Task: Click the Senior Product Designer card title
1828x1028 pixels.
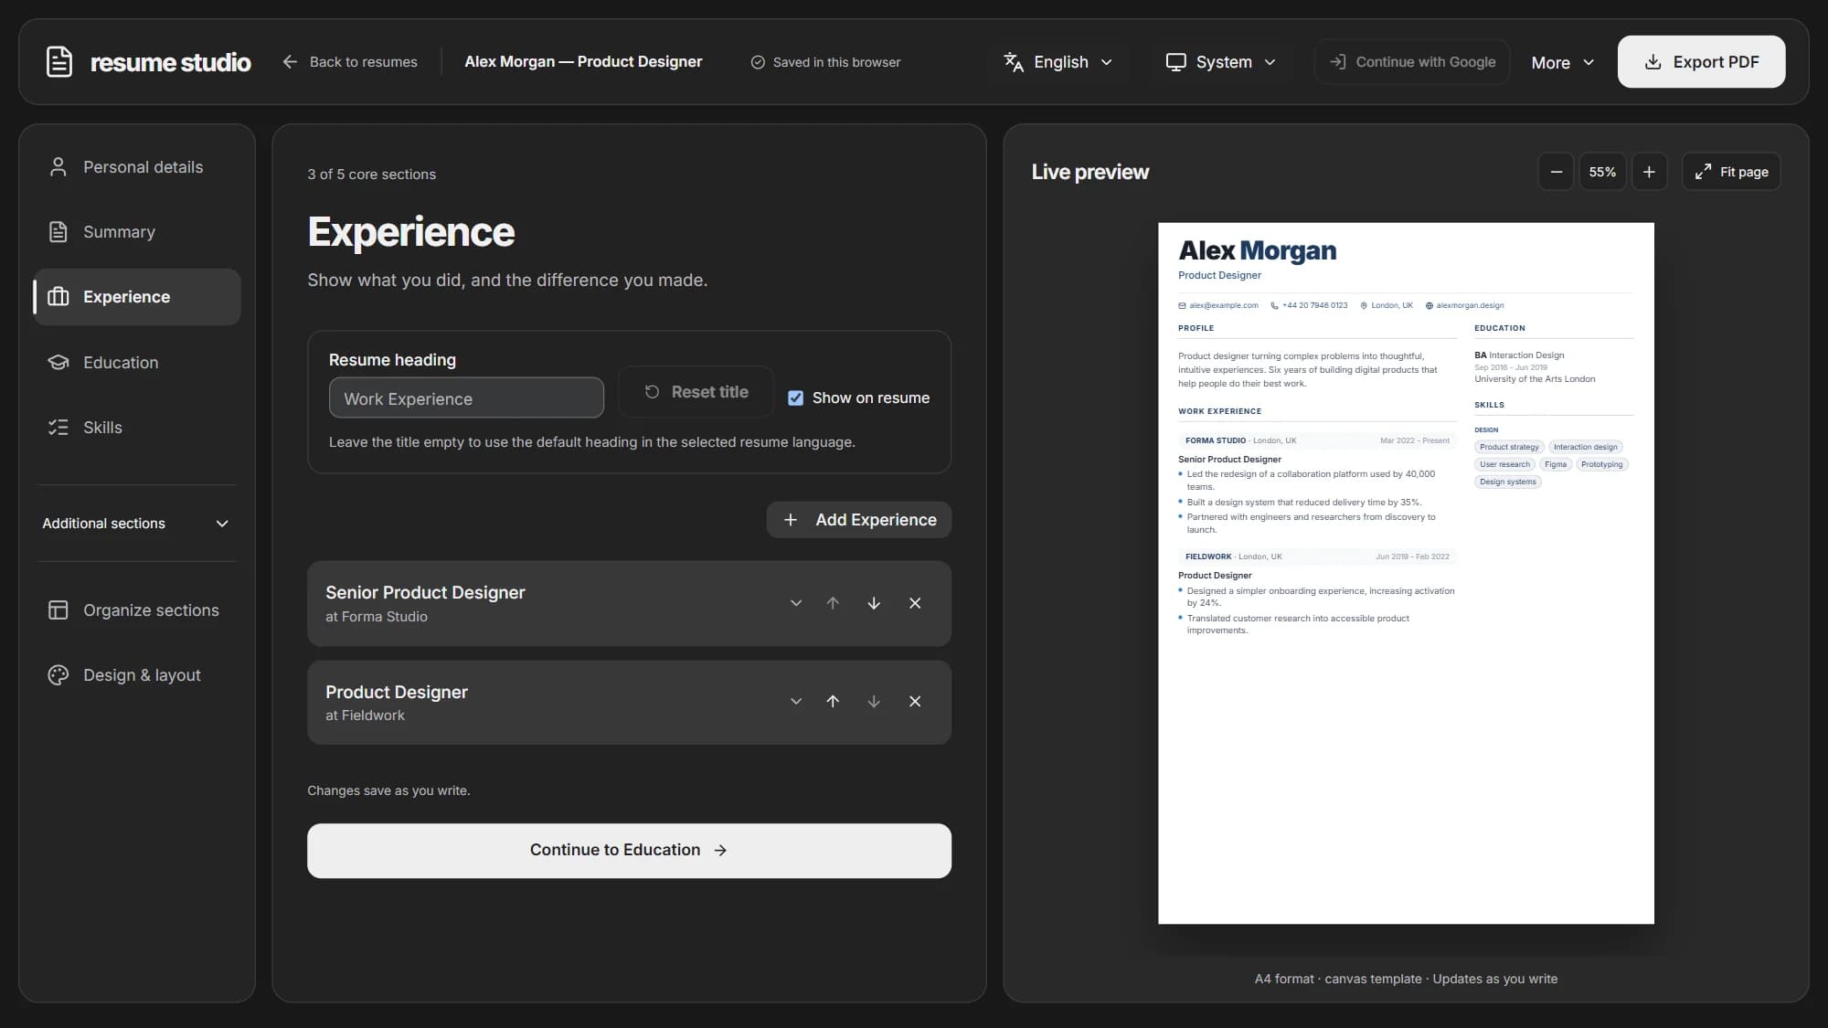Action: coord(425,592)
